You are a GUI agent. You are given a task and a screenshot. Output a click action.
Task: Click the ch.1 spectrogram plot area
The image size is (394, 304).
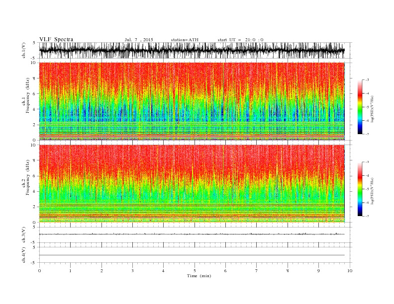192,101
